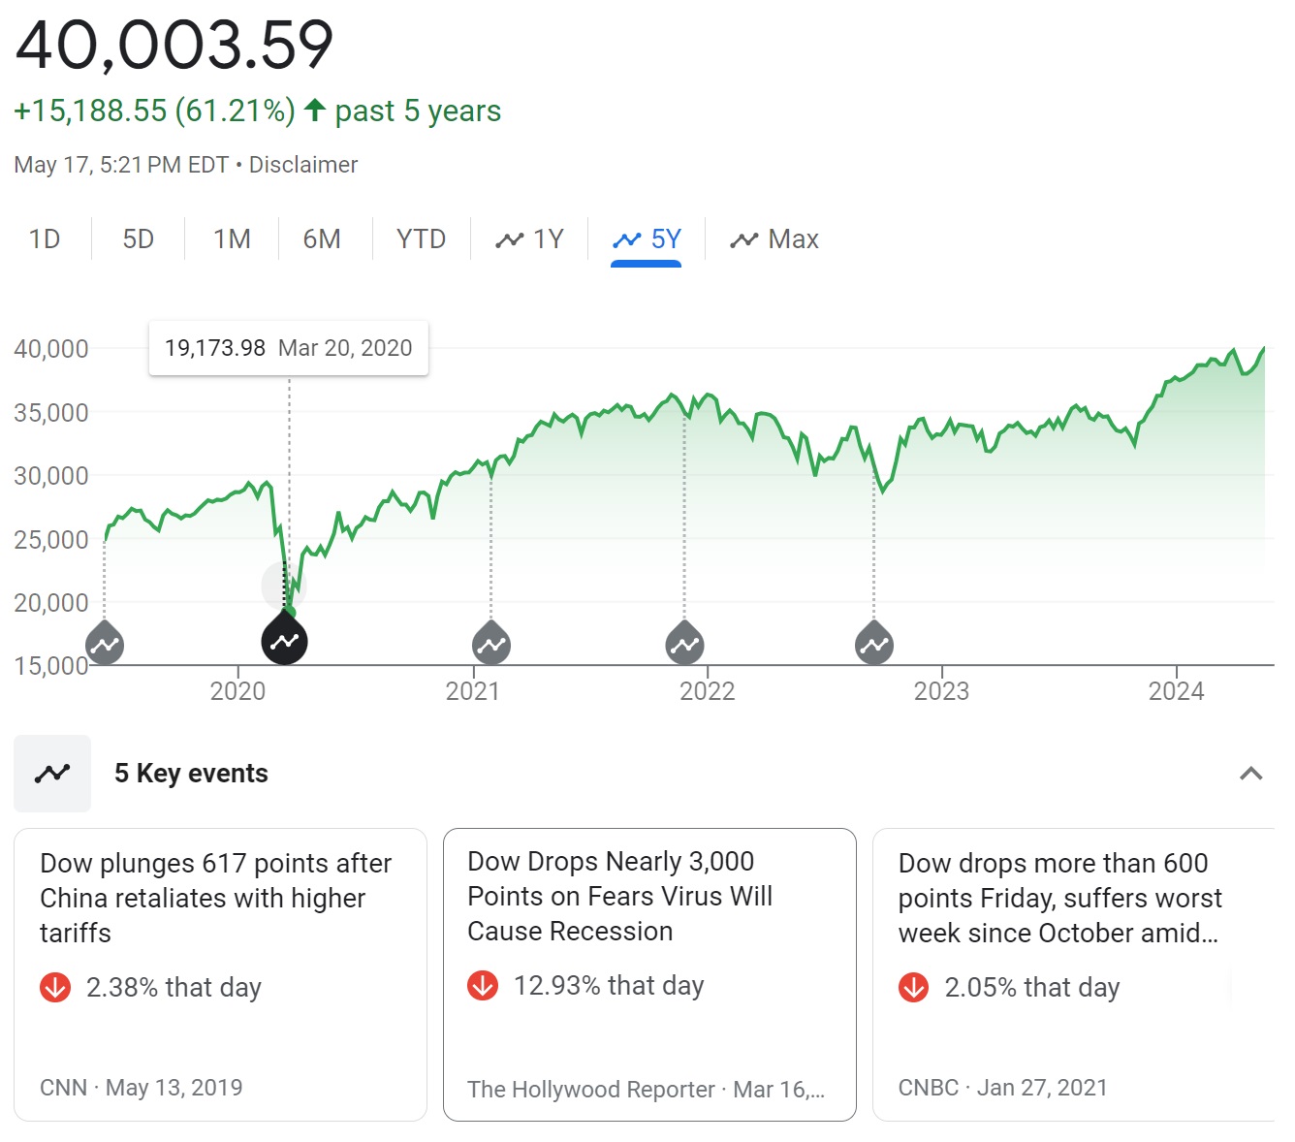Click the key event marker near 2019 start
The image size is (1295, 1142).
click(x=105, y=644)
